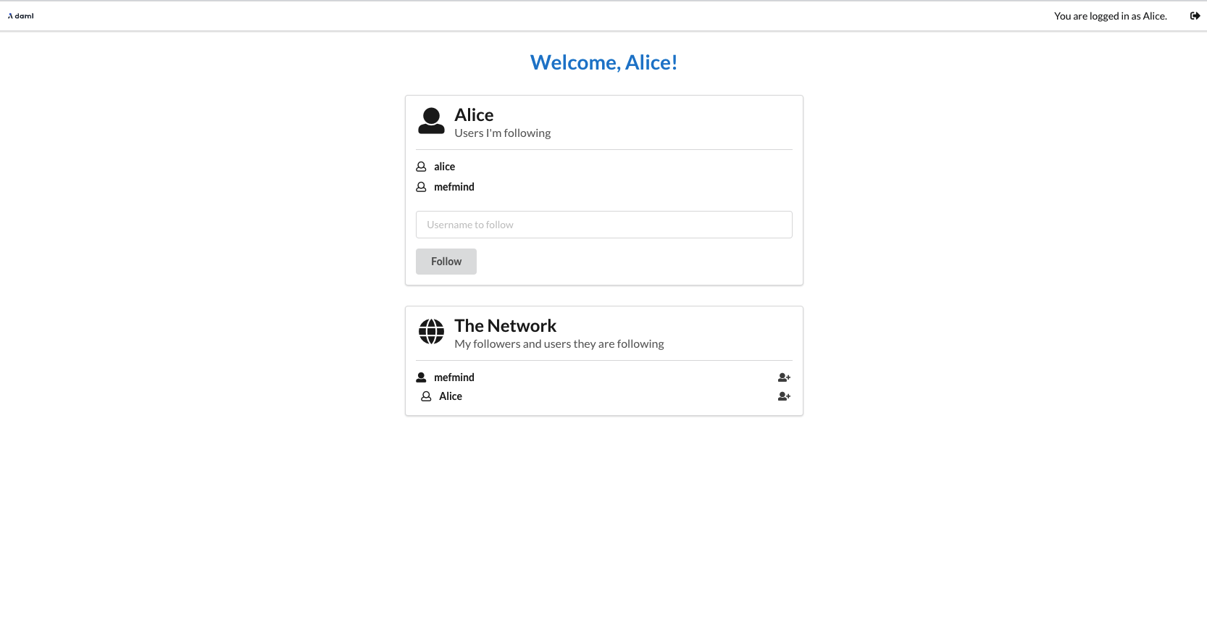The height and width of the screenshot is (626, 1207).
Task: Focus the Username to follow field
Action: [x=603, y=225]
